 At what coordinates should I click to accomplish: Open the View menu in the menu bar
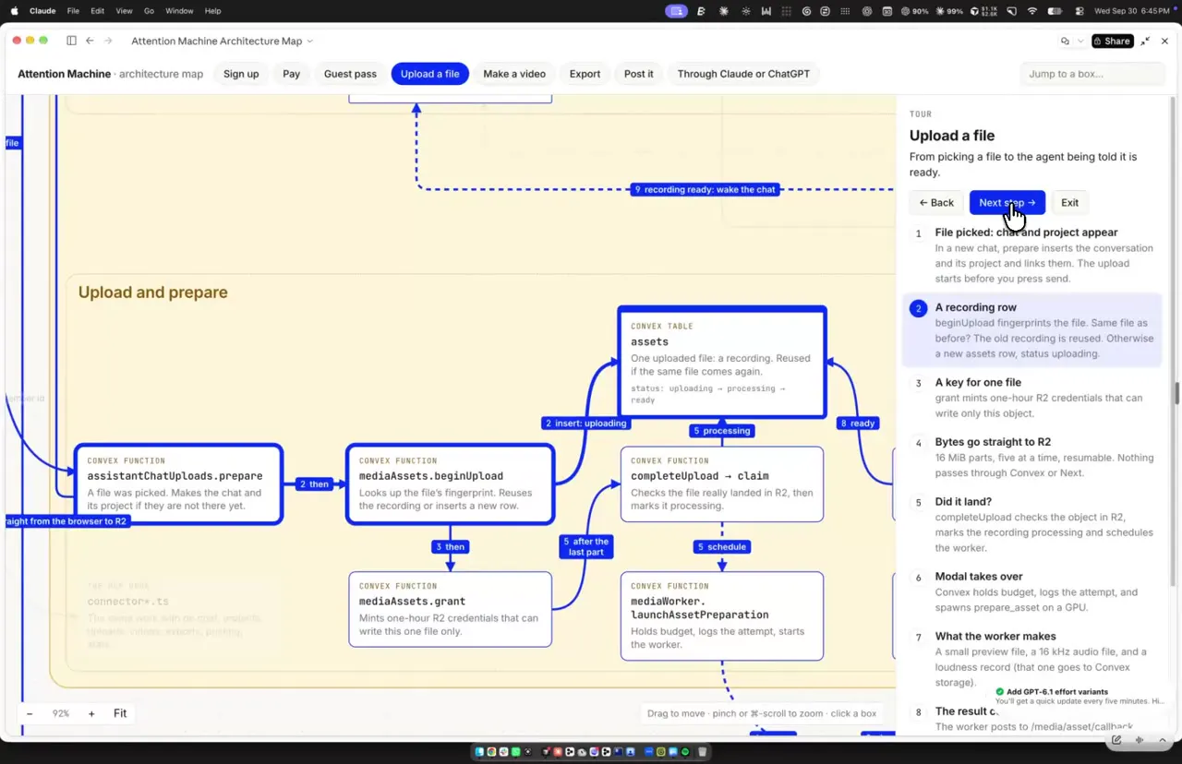[x=124, y=11]
